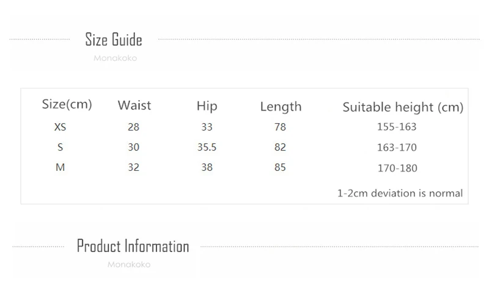The width and height of the screenshot is (489, 305).
Task: Click the Length column header
Action: pos(281,107)
